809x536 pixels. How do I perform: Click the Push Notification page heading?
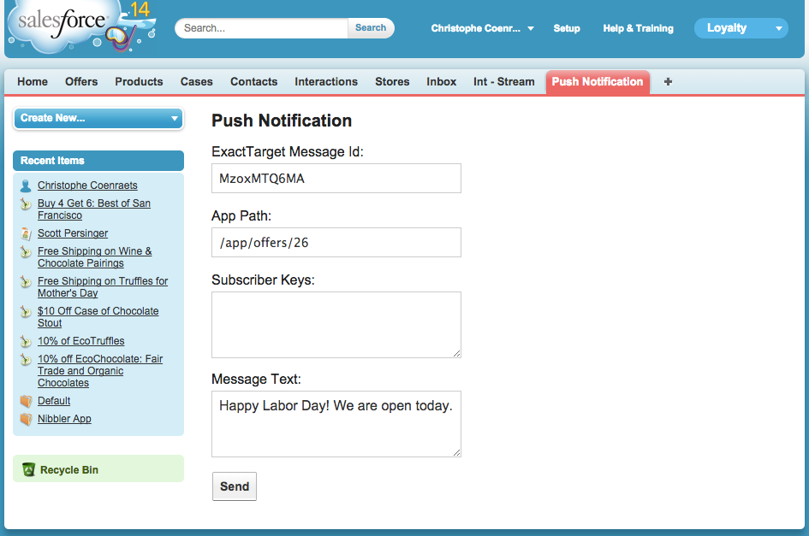tap(282, 121)
